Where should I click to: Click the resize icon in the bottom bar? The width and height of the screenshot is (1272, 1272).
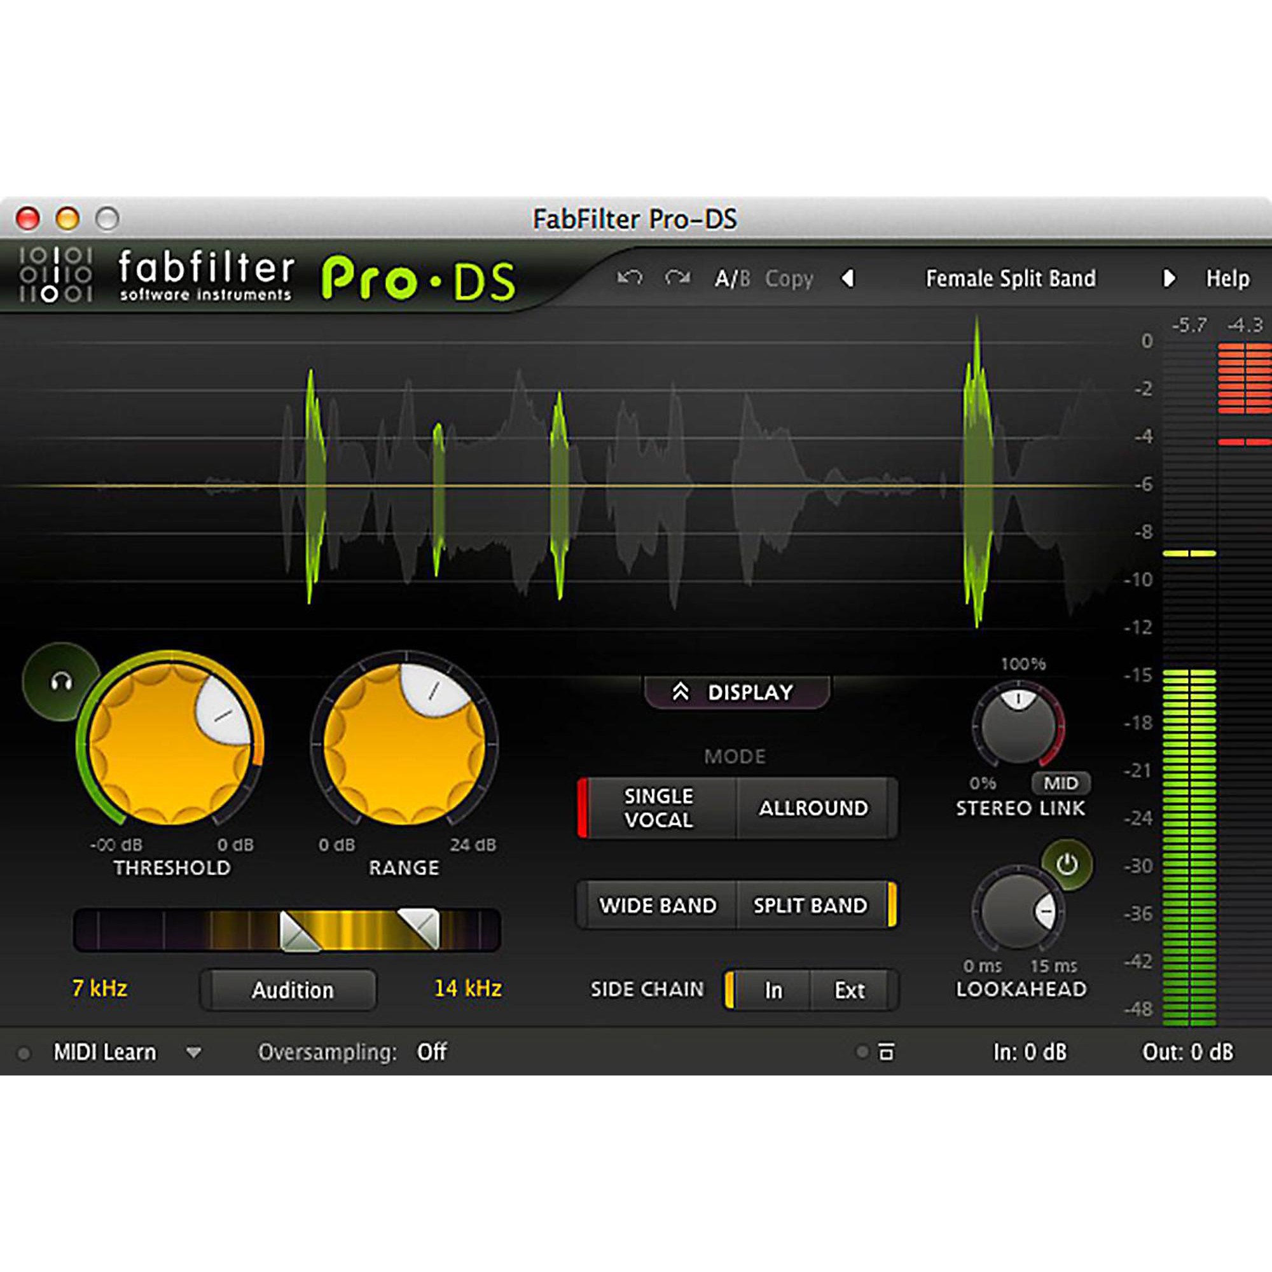(x=886, y=1052)
